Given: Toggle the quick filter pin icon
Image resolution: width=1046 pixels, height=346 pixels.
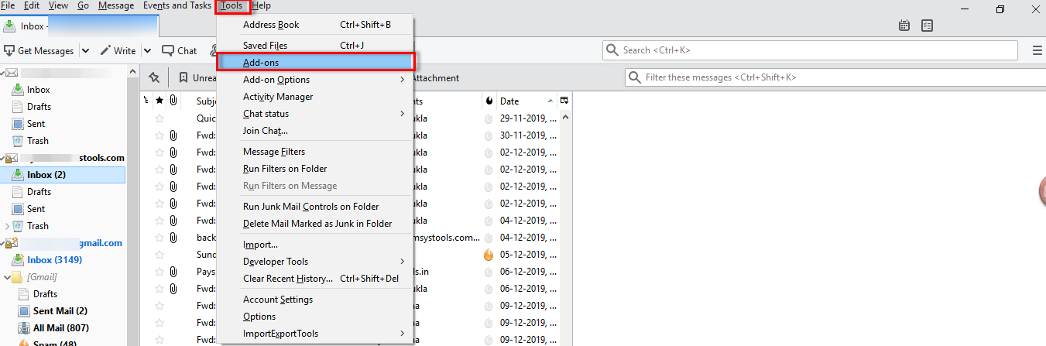Looking at the screenshot, I should tap(154, 77).
